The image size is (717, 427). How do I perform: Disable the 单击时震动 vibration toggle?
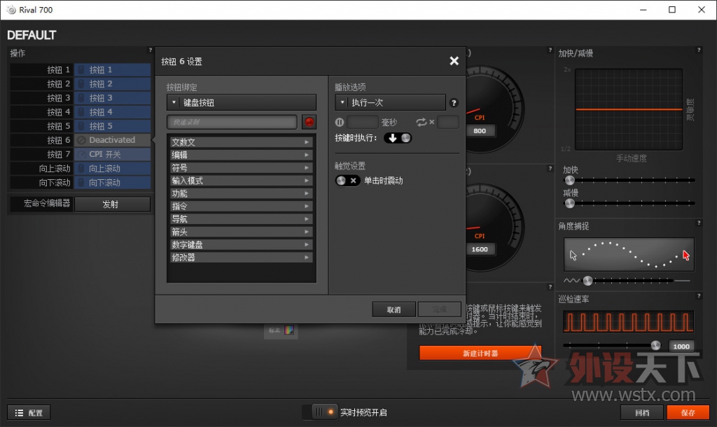click(348, 180)
